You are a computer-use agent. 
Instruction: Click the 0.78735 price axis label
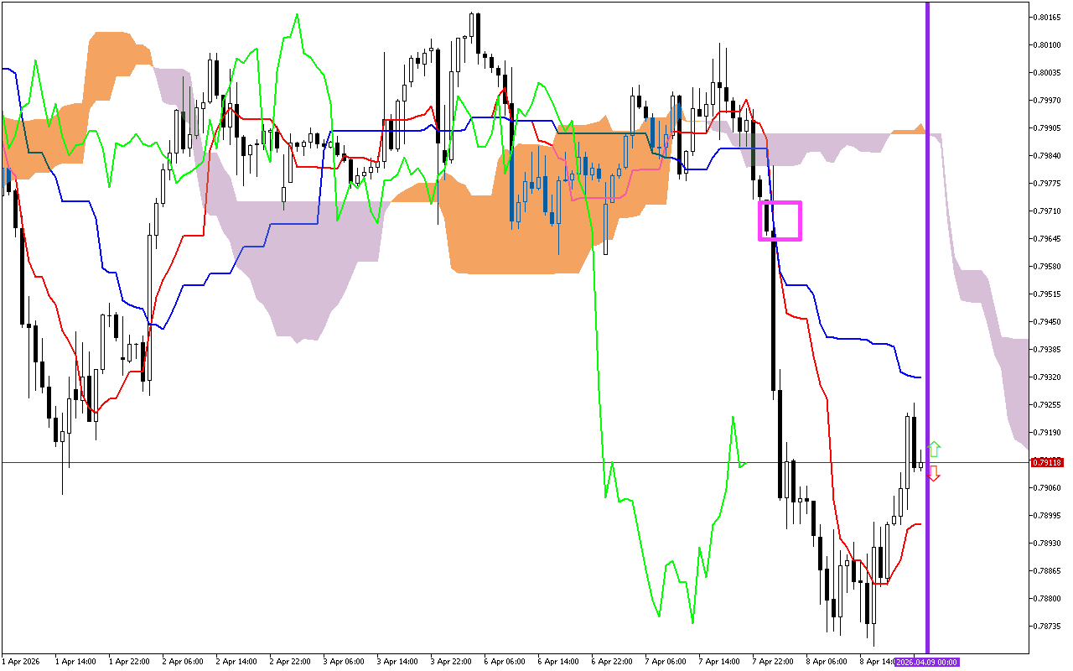(1047, 626)
